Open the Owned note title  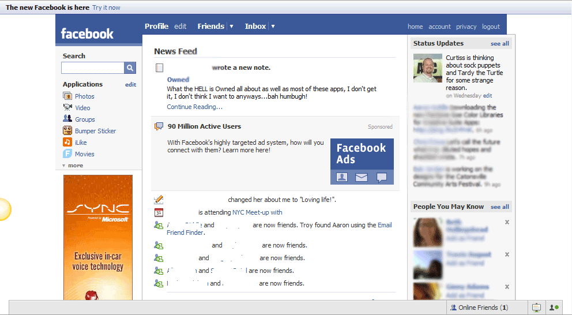click(178, 80)
